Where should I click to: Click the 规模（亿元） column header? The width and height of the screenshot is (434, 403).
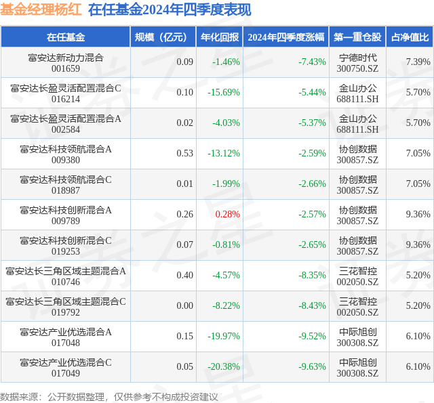(x=163, y=37)
